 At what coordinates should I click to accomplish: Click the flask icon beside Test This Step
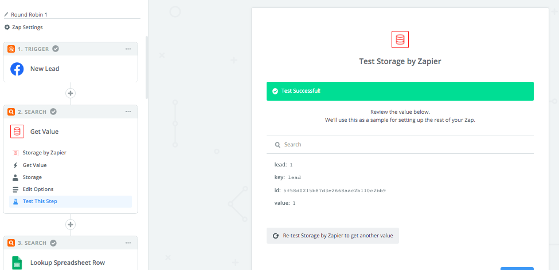tap(15, 201)
